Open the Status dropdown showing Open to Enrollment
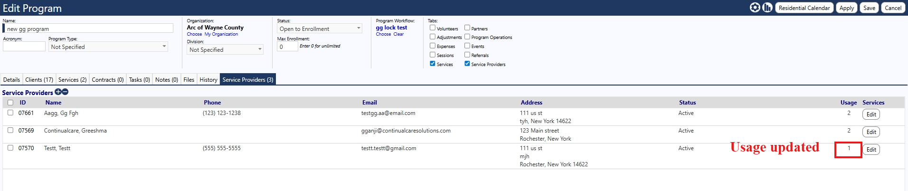The width and height of the screenshot is (908, 191). 320,29
